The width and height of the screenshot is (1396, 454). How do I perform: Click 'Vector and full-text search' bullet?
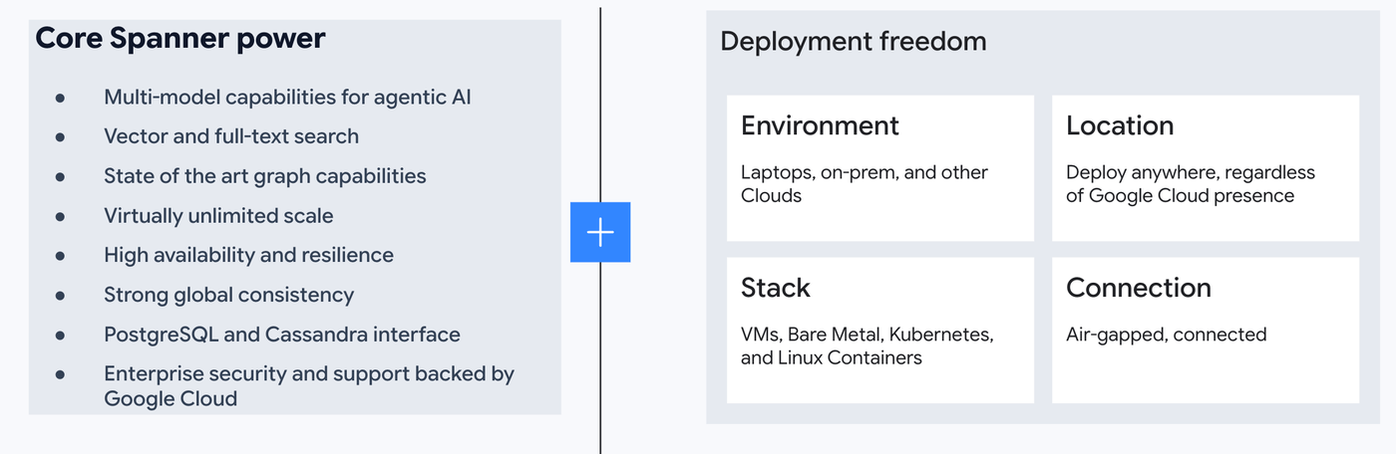coord(231,136)
